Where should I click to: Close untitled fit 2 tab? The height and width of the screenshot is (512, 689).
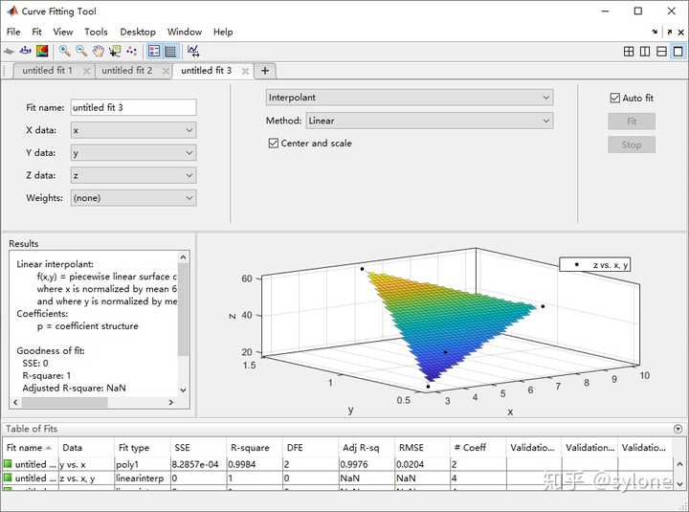pos(166,71)
